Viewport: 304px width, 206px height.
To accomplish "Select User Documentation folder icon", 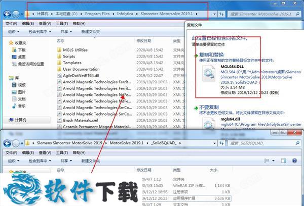I will point(59,69).
